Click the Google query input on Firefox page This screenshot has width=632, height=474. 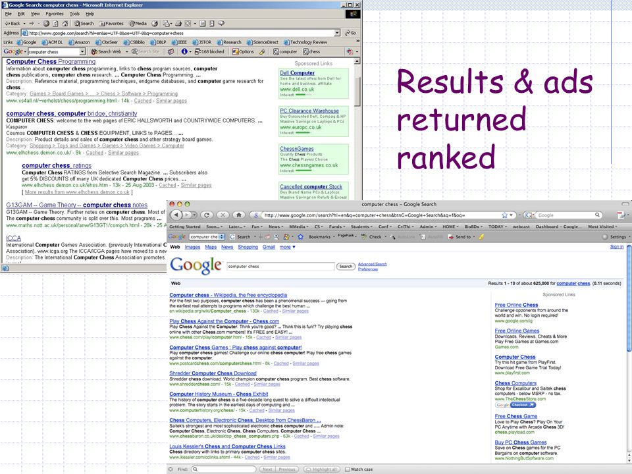pos(280,267)
